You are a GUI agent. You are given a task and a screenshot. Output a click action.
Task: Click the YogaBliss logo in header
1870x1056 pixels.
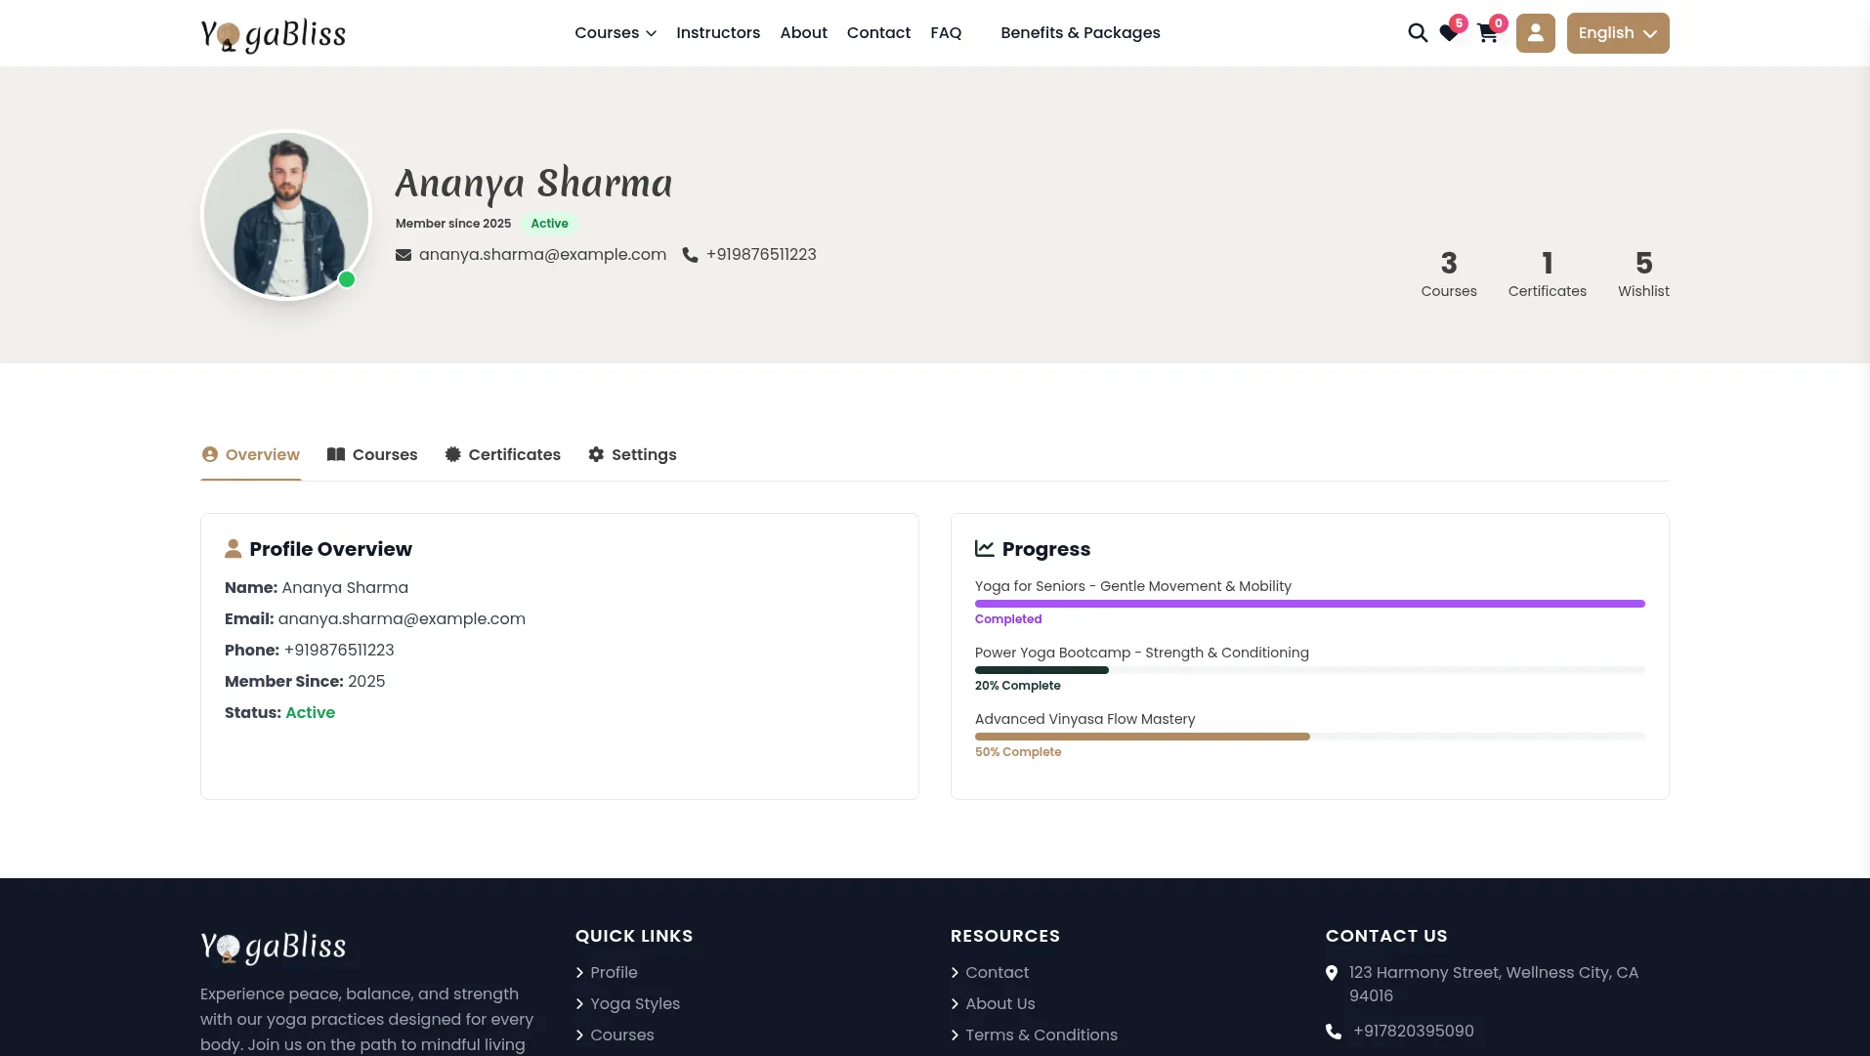click(x=273, y=34)
